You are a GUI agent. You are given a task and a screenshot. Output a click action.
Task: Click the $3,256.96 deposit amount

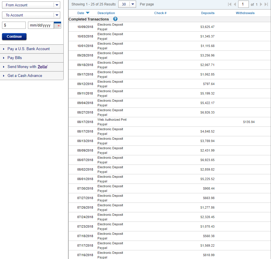coord(207,55)
